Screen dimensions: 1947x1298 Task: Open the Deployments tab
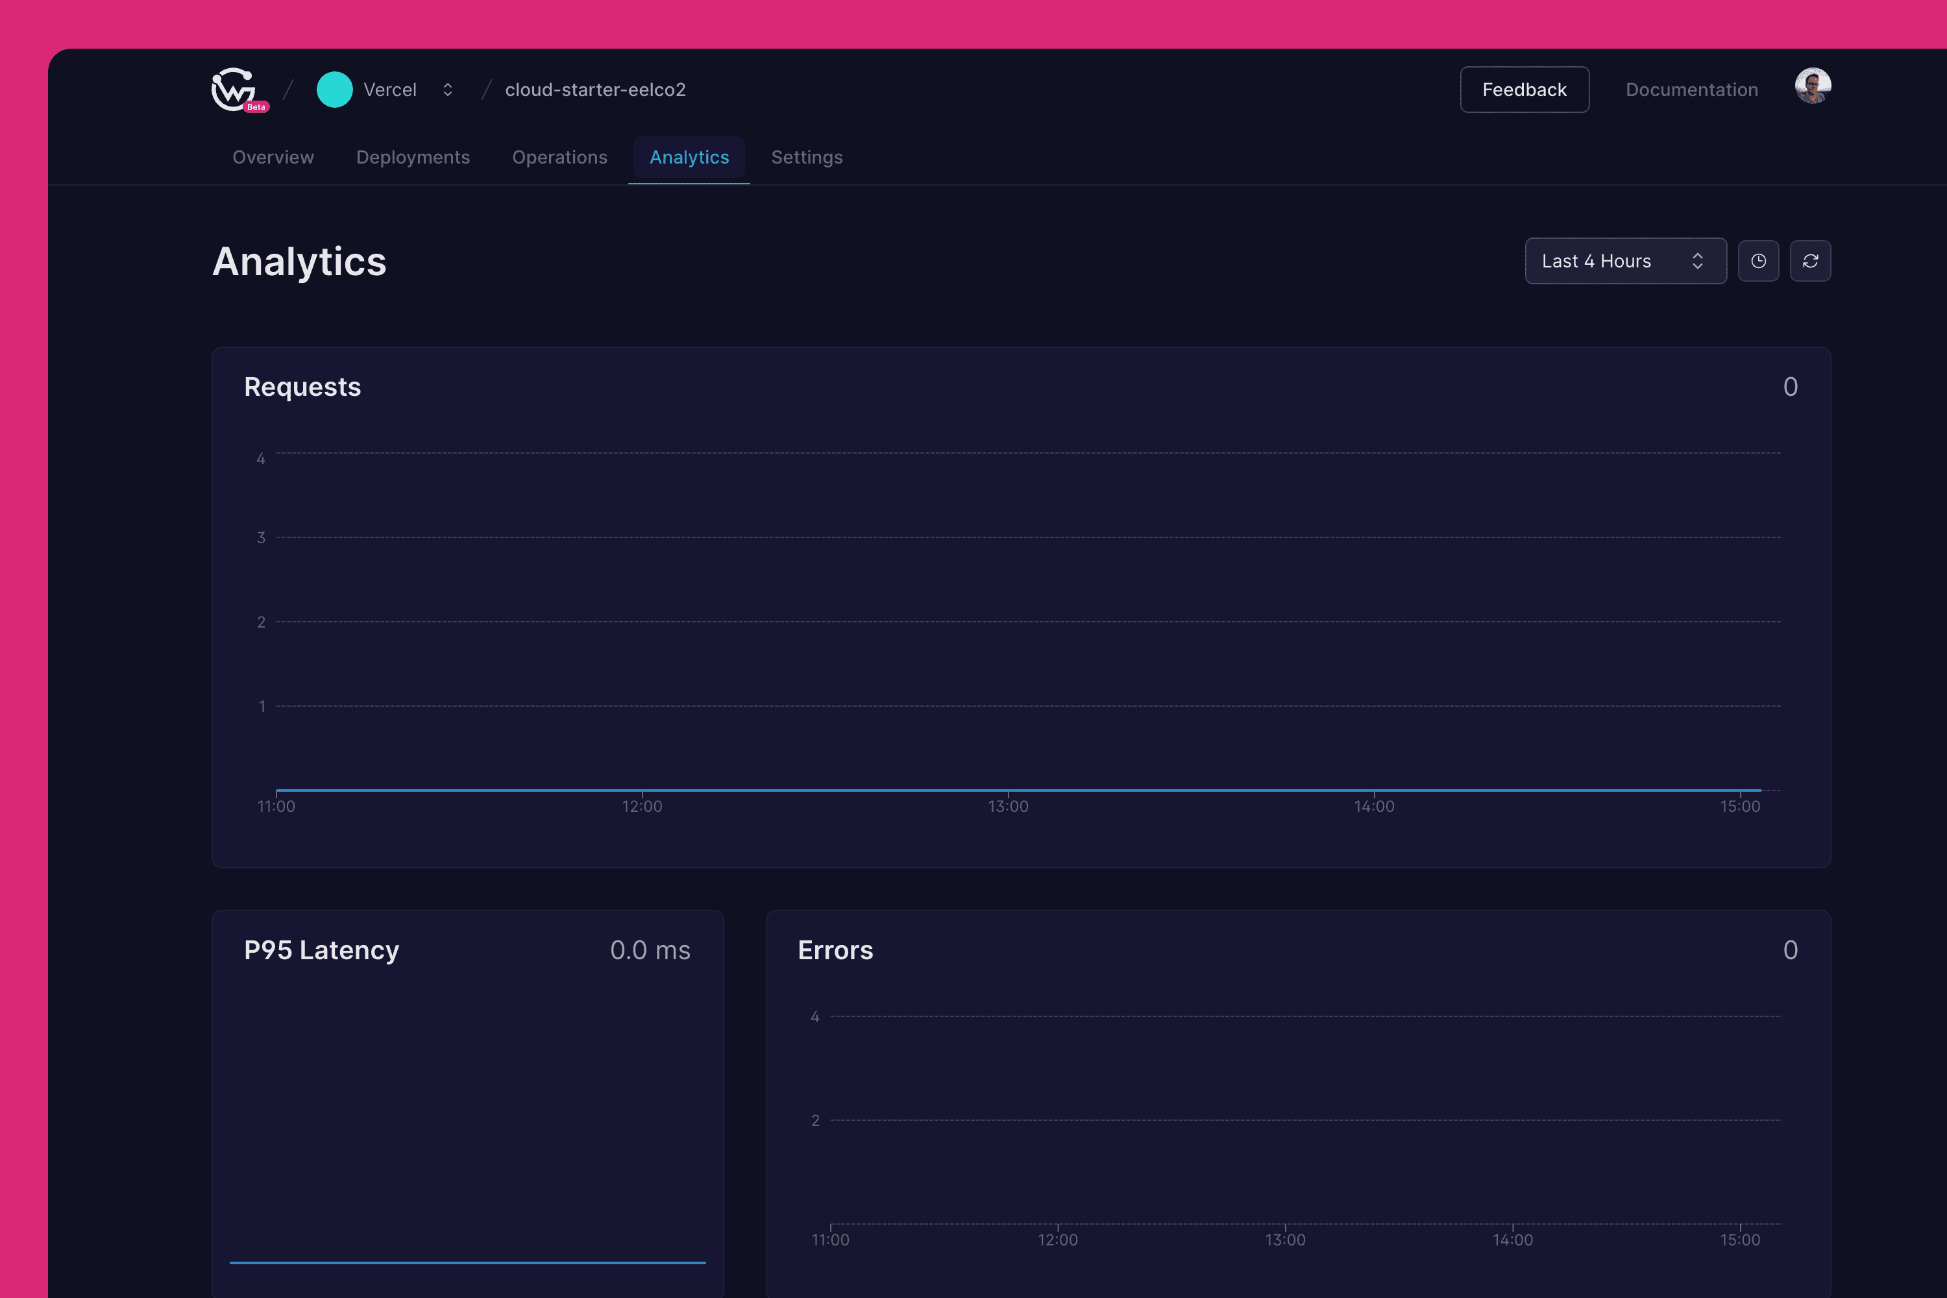pyautogui.click(x=413, y=157)
